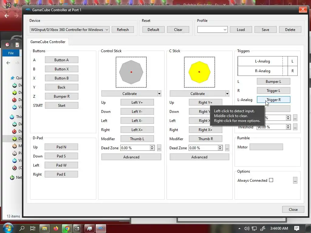Assign the Rumble Motor mapping
The image size is (311, 233).
[266, 147]
